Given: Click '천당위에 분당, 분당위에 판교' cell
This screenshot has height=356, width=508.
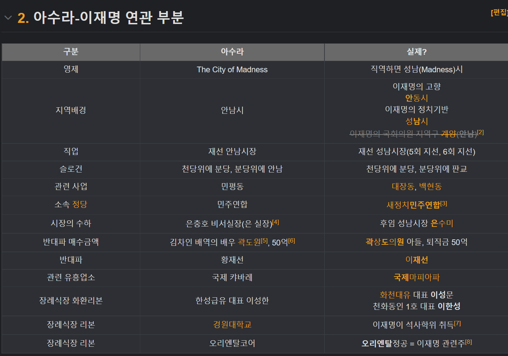Looking at the screenshot, I should tap(416, 169).
